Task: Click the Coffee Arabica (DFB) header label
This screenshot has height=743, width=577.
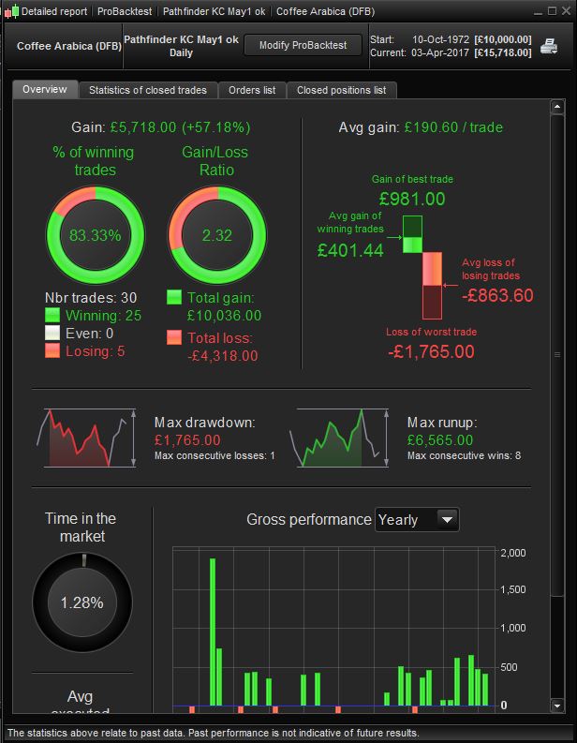Action: pos(69,46)
